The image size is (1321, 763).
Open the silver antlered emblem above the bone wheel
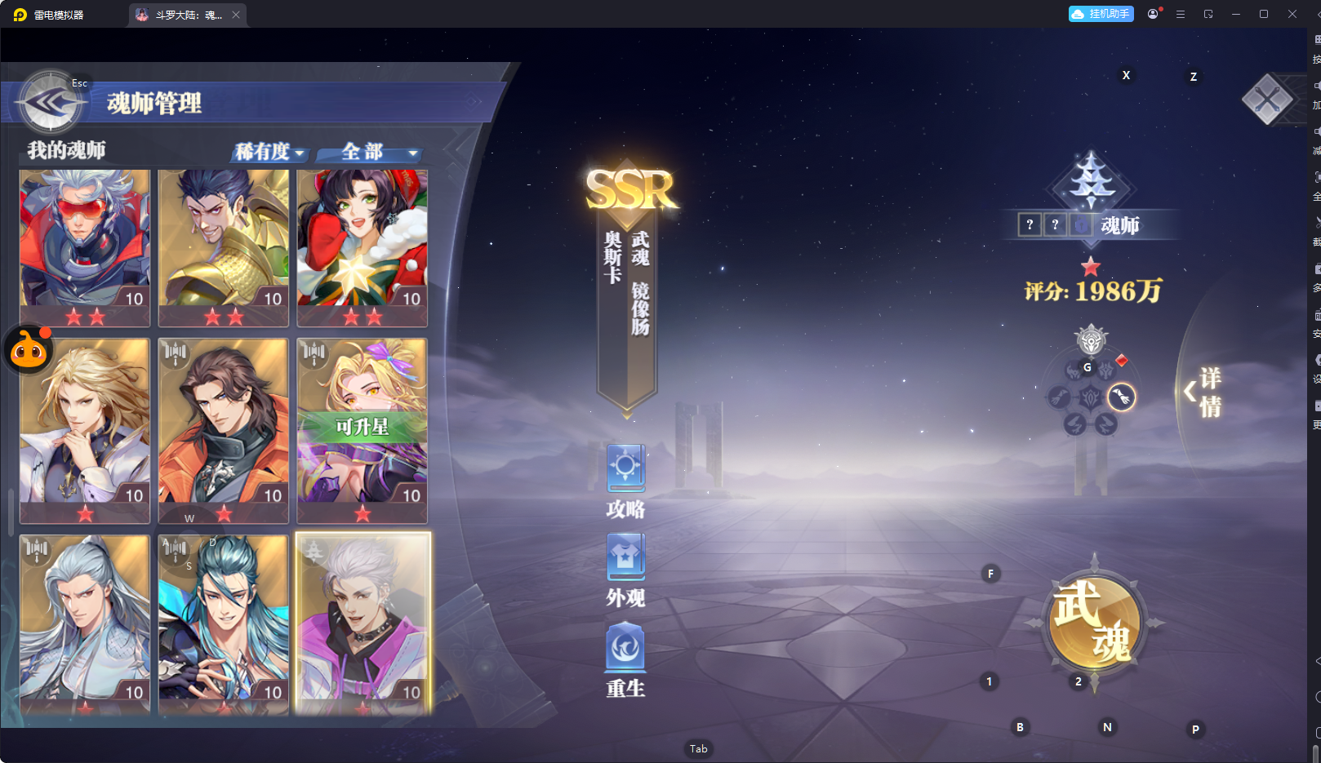pos(1091,340)
